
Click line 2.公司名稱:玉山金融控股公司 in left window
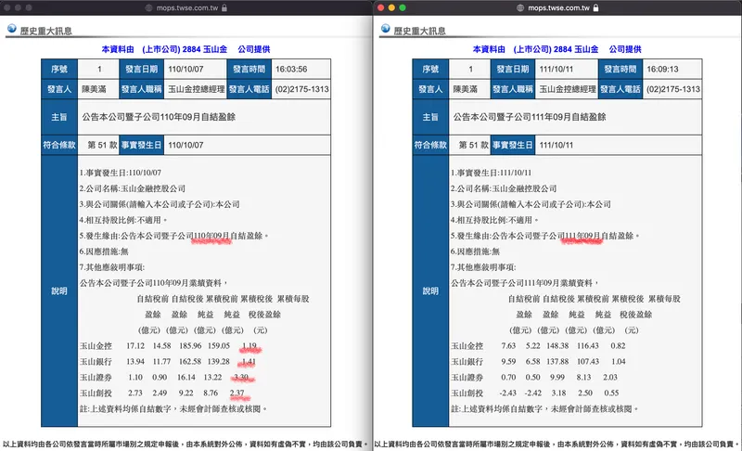click(132, 188)
